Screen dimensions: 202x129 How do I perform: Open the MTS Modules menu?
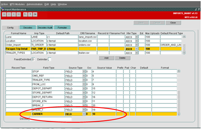[x=17, y=4]
